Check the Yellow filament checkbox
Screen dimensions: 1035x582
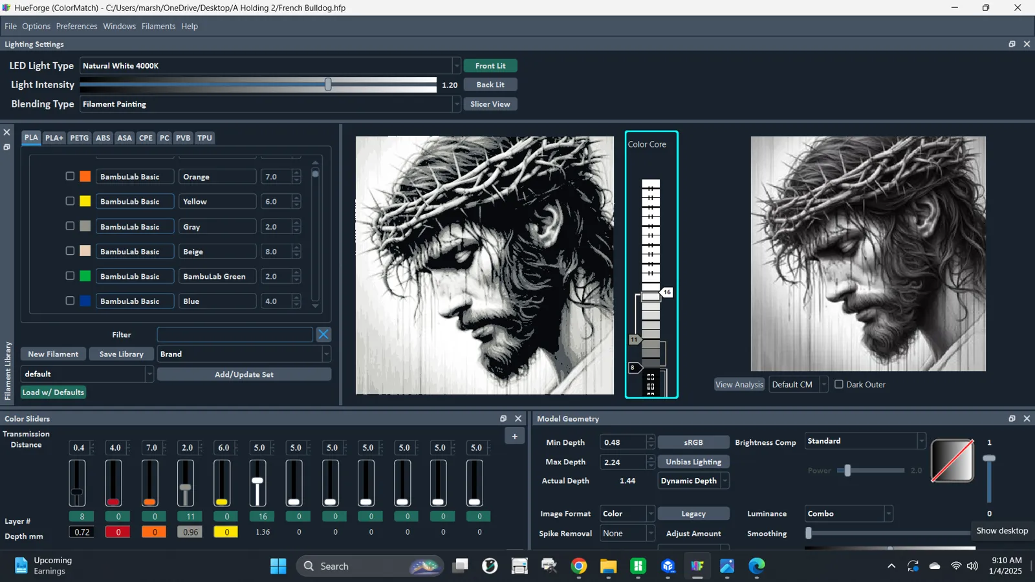click(70, 201)
